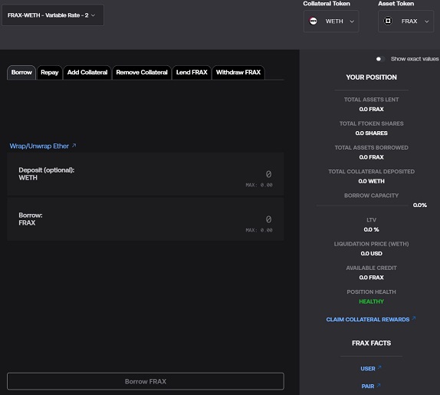This screenshot has width=440, height=395.
Task: Click the FRAX token logo icon
Action: click(388, 21)
